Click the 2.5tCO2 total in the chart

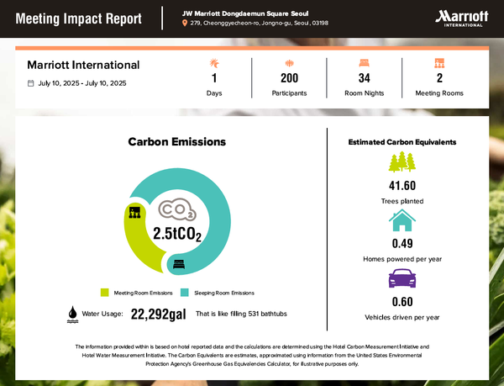pyautogui.click(x=177, y=234)
